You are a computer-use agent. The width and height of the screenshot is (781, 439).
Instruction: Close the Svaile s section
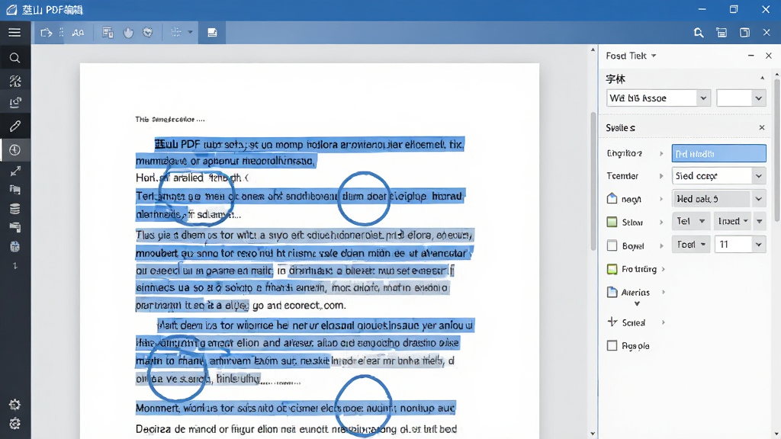point(762,128)
